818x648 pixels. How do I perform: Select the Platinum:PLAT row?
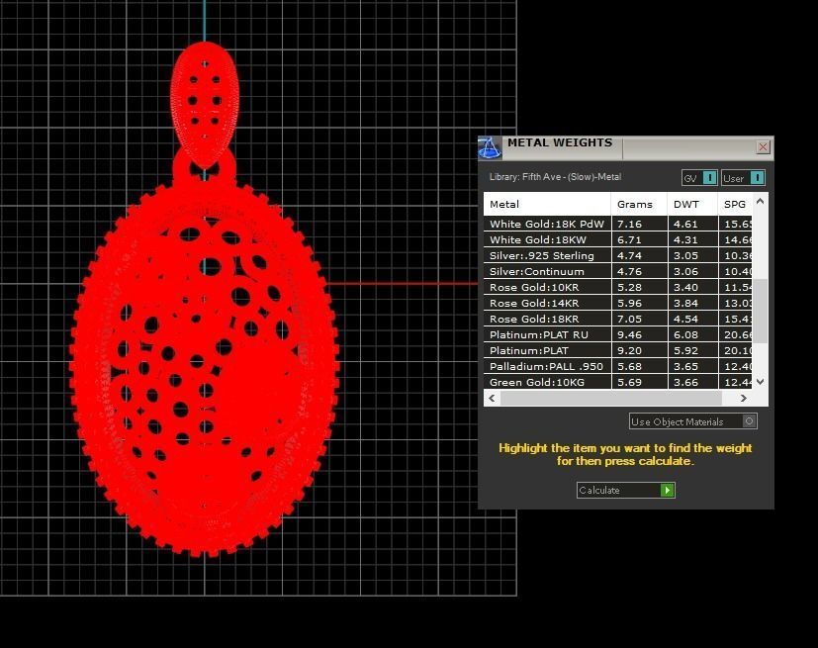(617, 350)
